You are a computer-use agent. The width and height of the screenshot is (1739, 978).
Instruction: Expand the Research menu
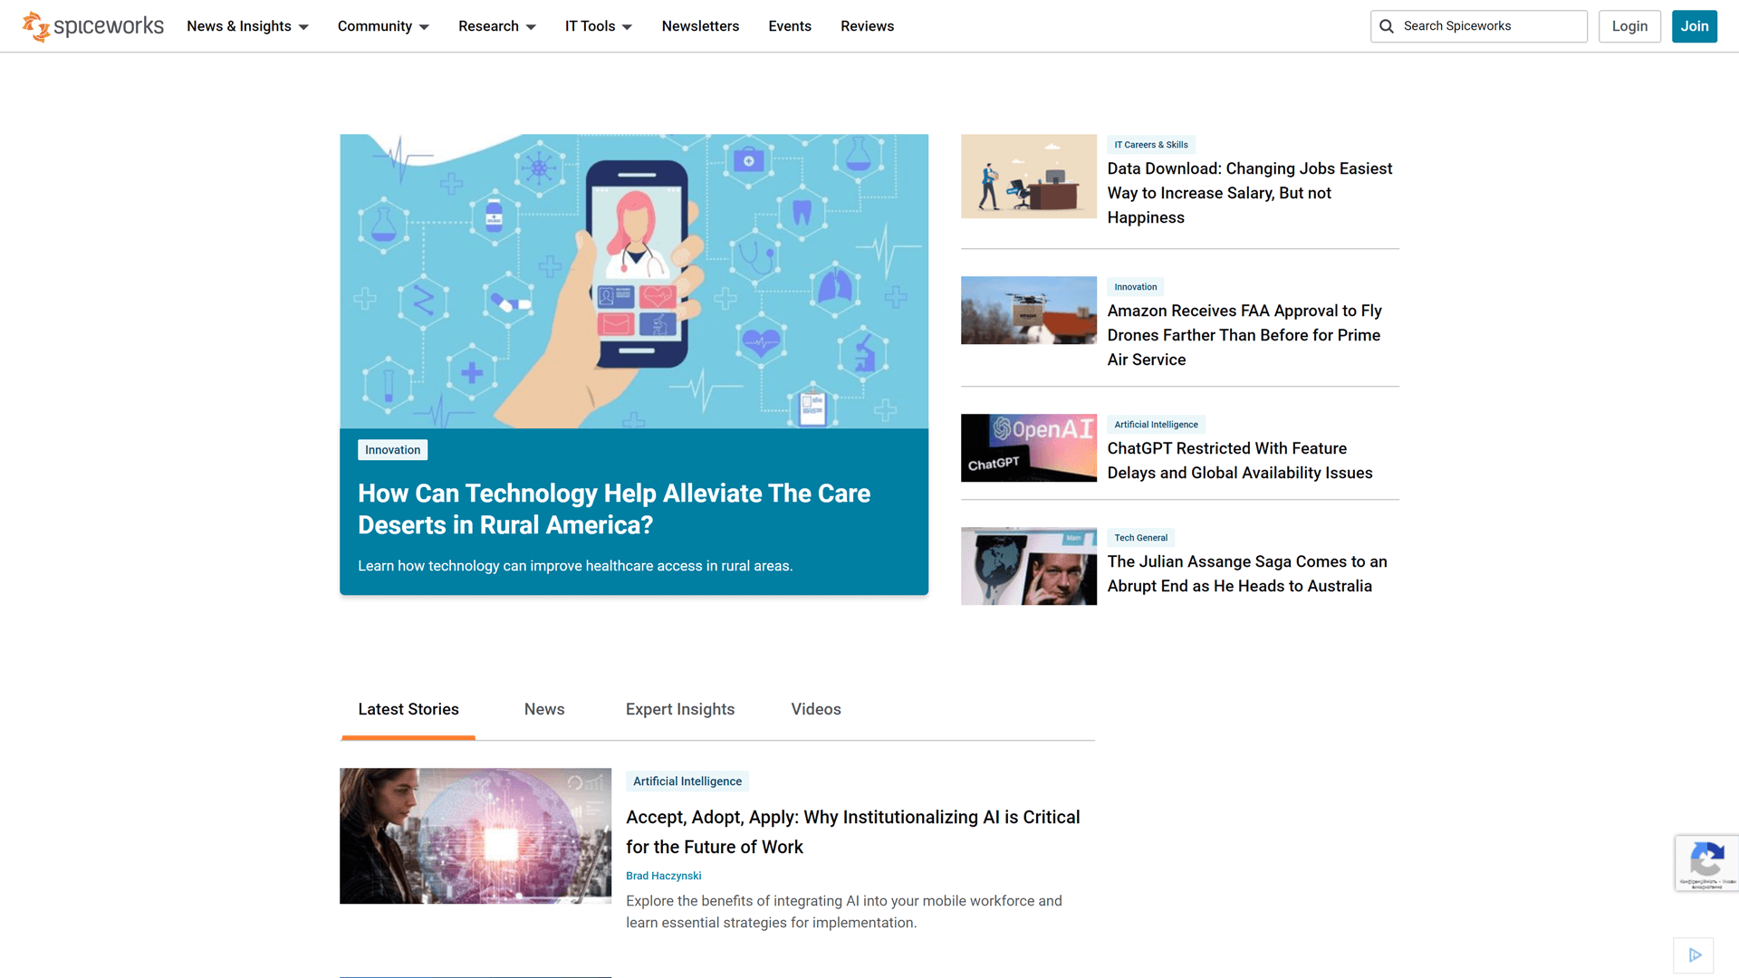tap(496, 26)
